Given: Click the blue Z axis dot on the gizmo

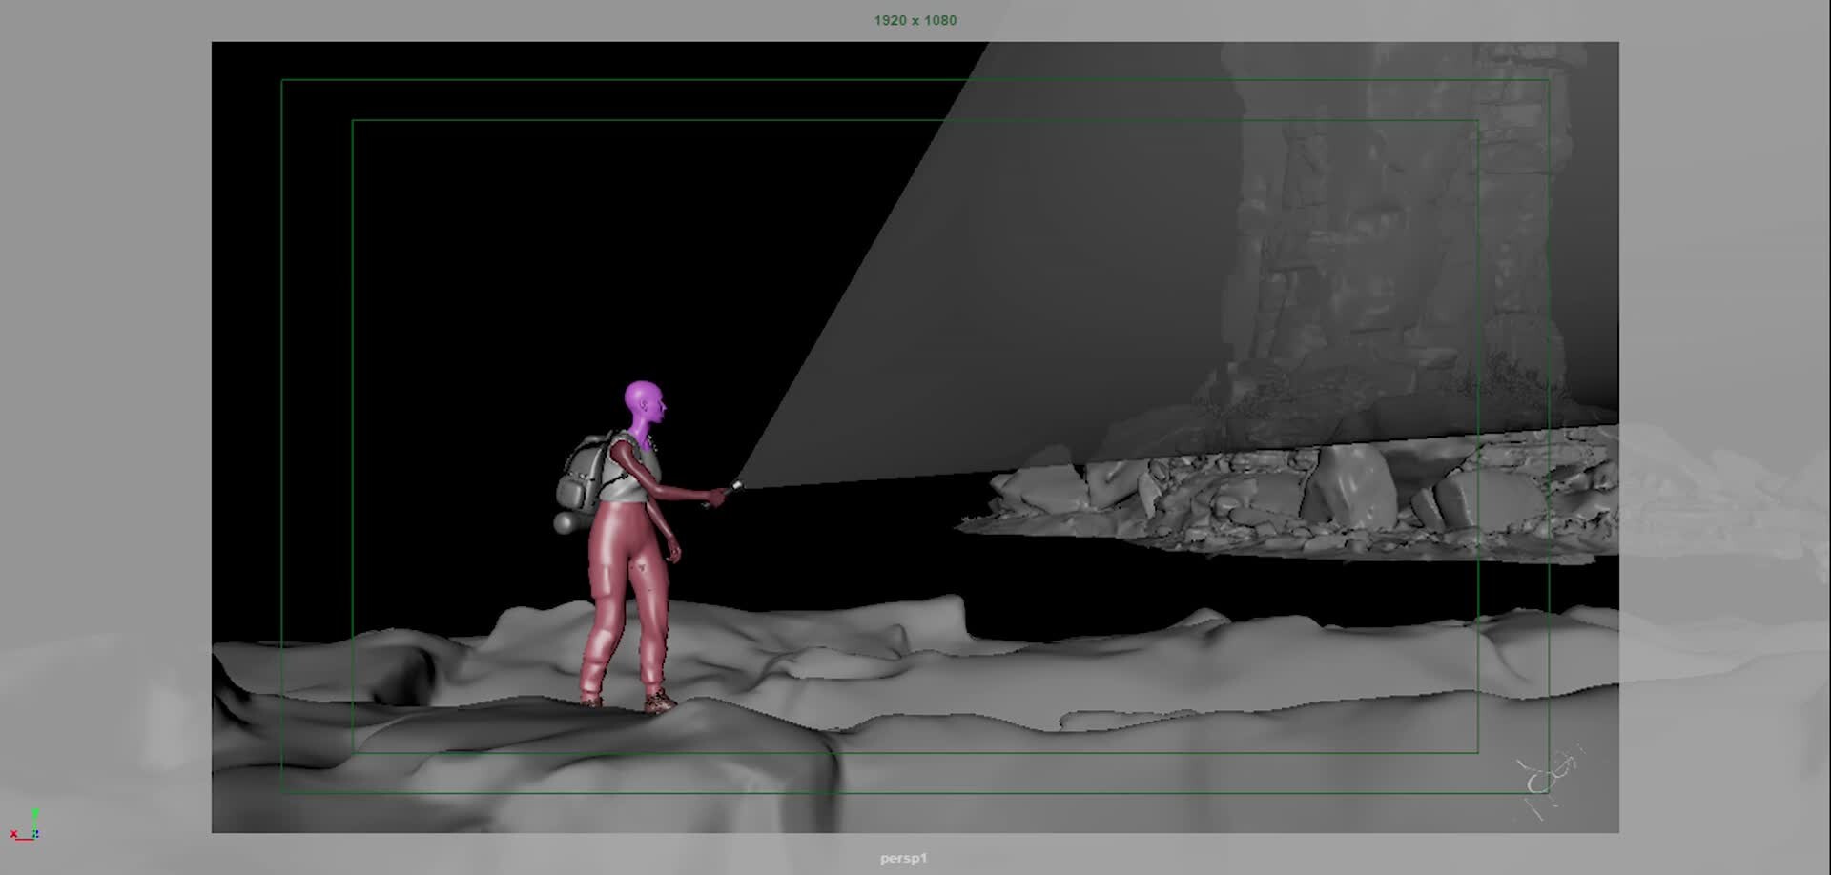Looking at the screenshot, I should [37, 832].
